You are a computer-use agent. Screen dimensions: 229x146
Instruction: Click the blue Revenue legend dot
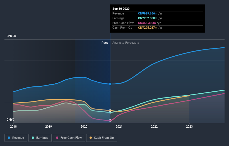tap(9, 138)
